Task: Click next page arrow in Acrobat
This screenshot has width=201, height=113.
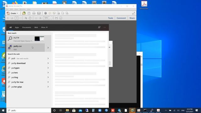Action: click(x=12, y=18)
